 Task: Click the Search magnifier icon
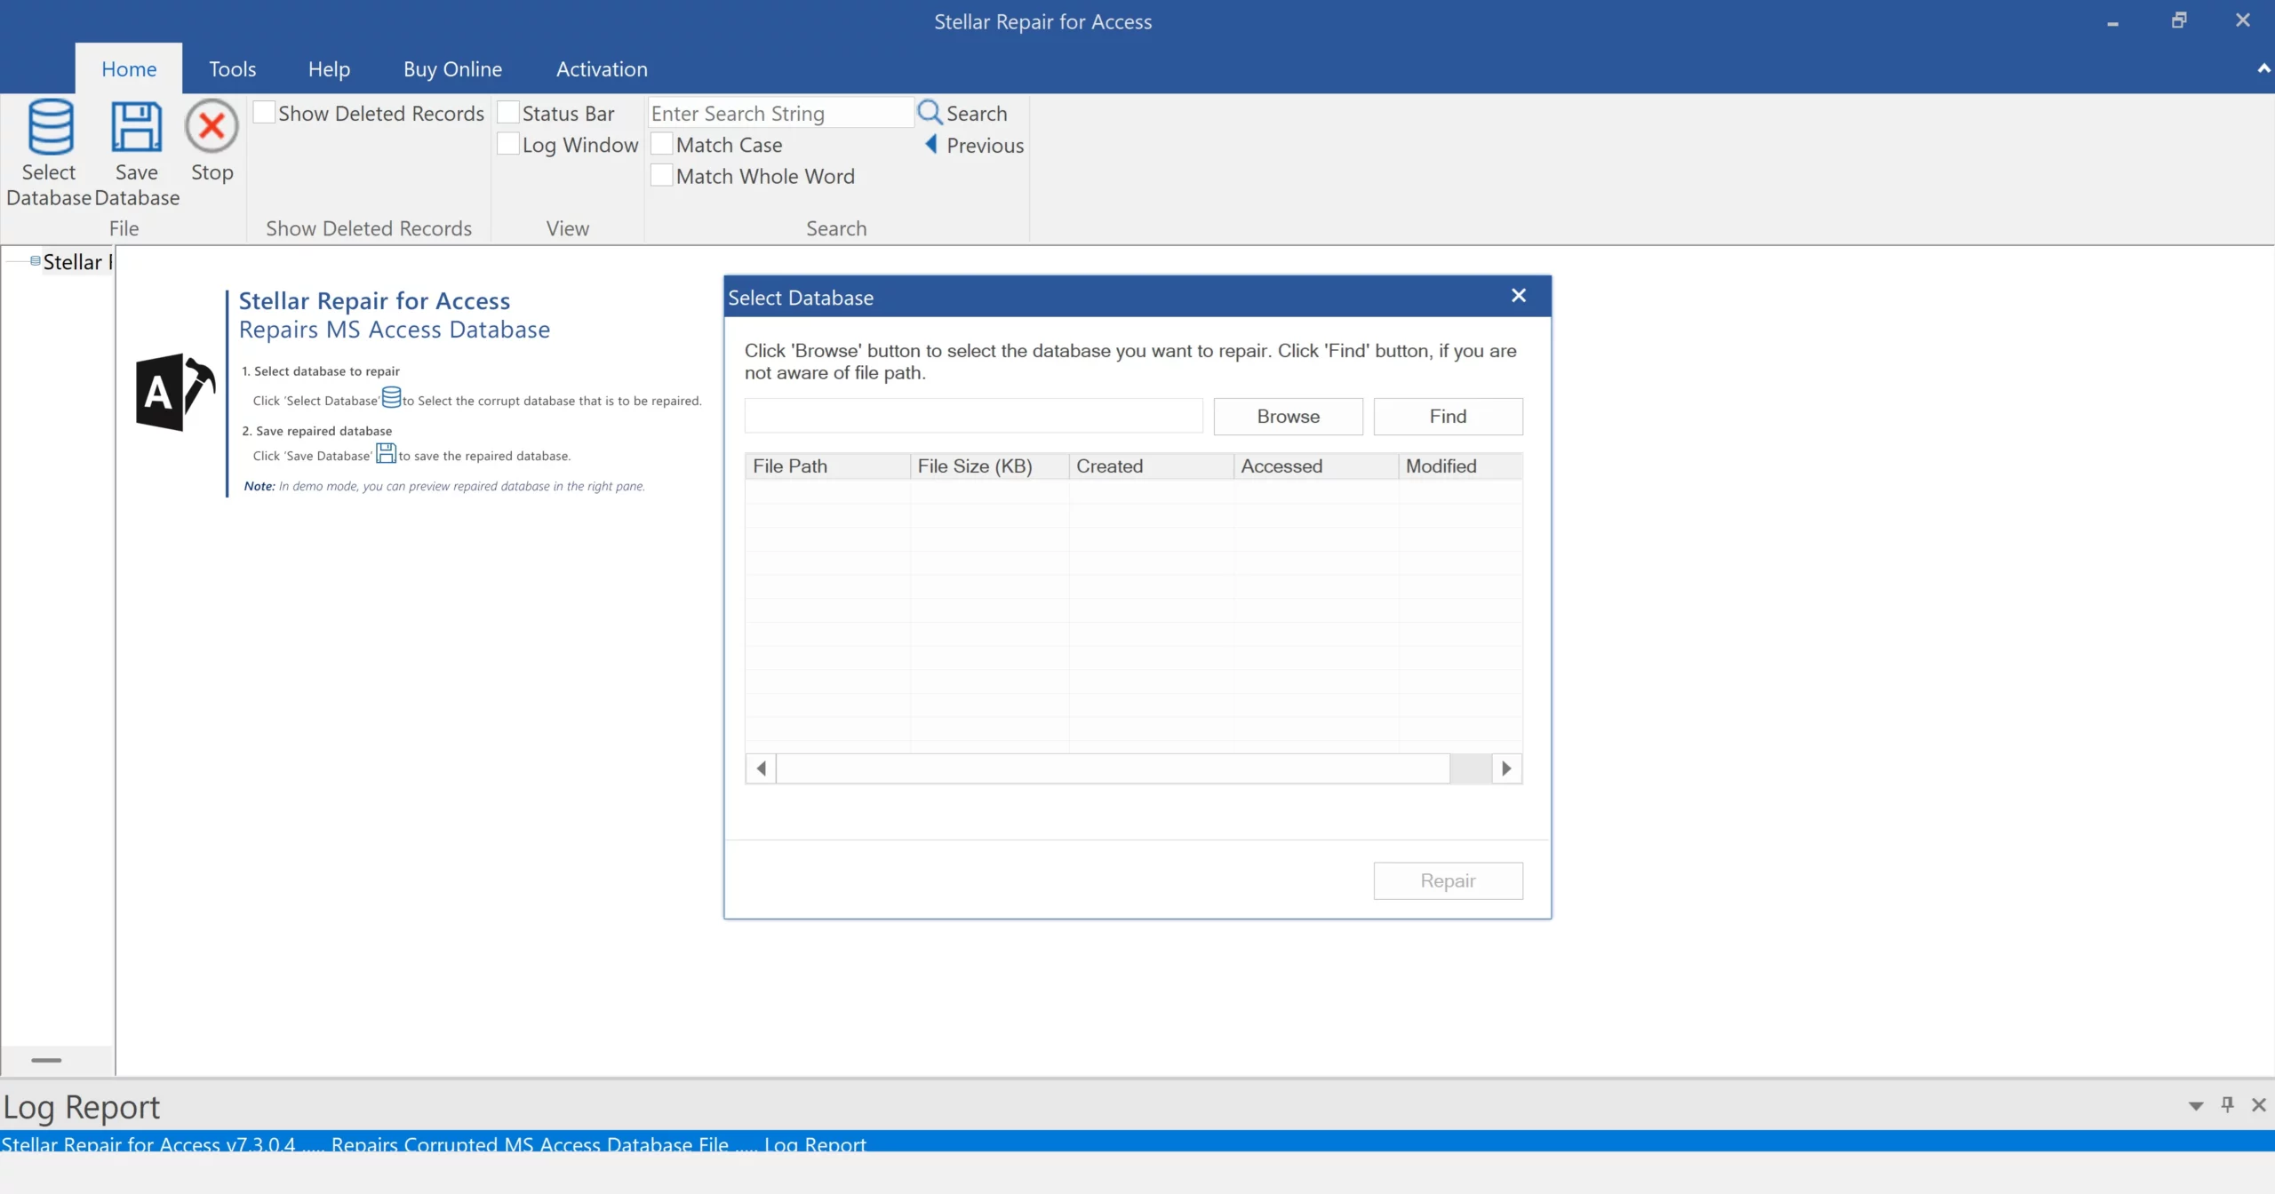coord(930,113)
